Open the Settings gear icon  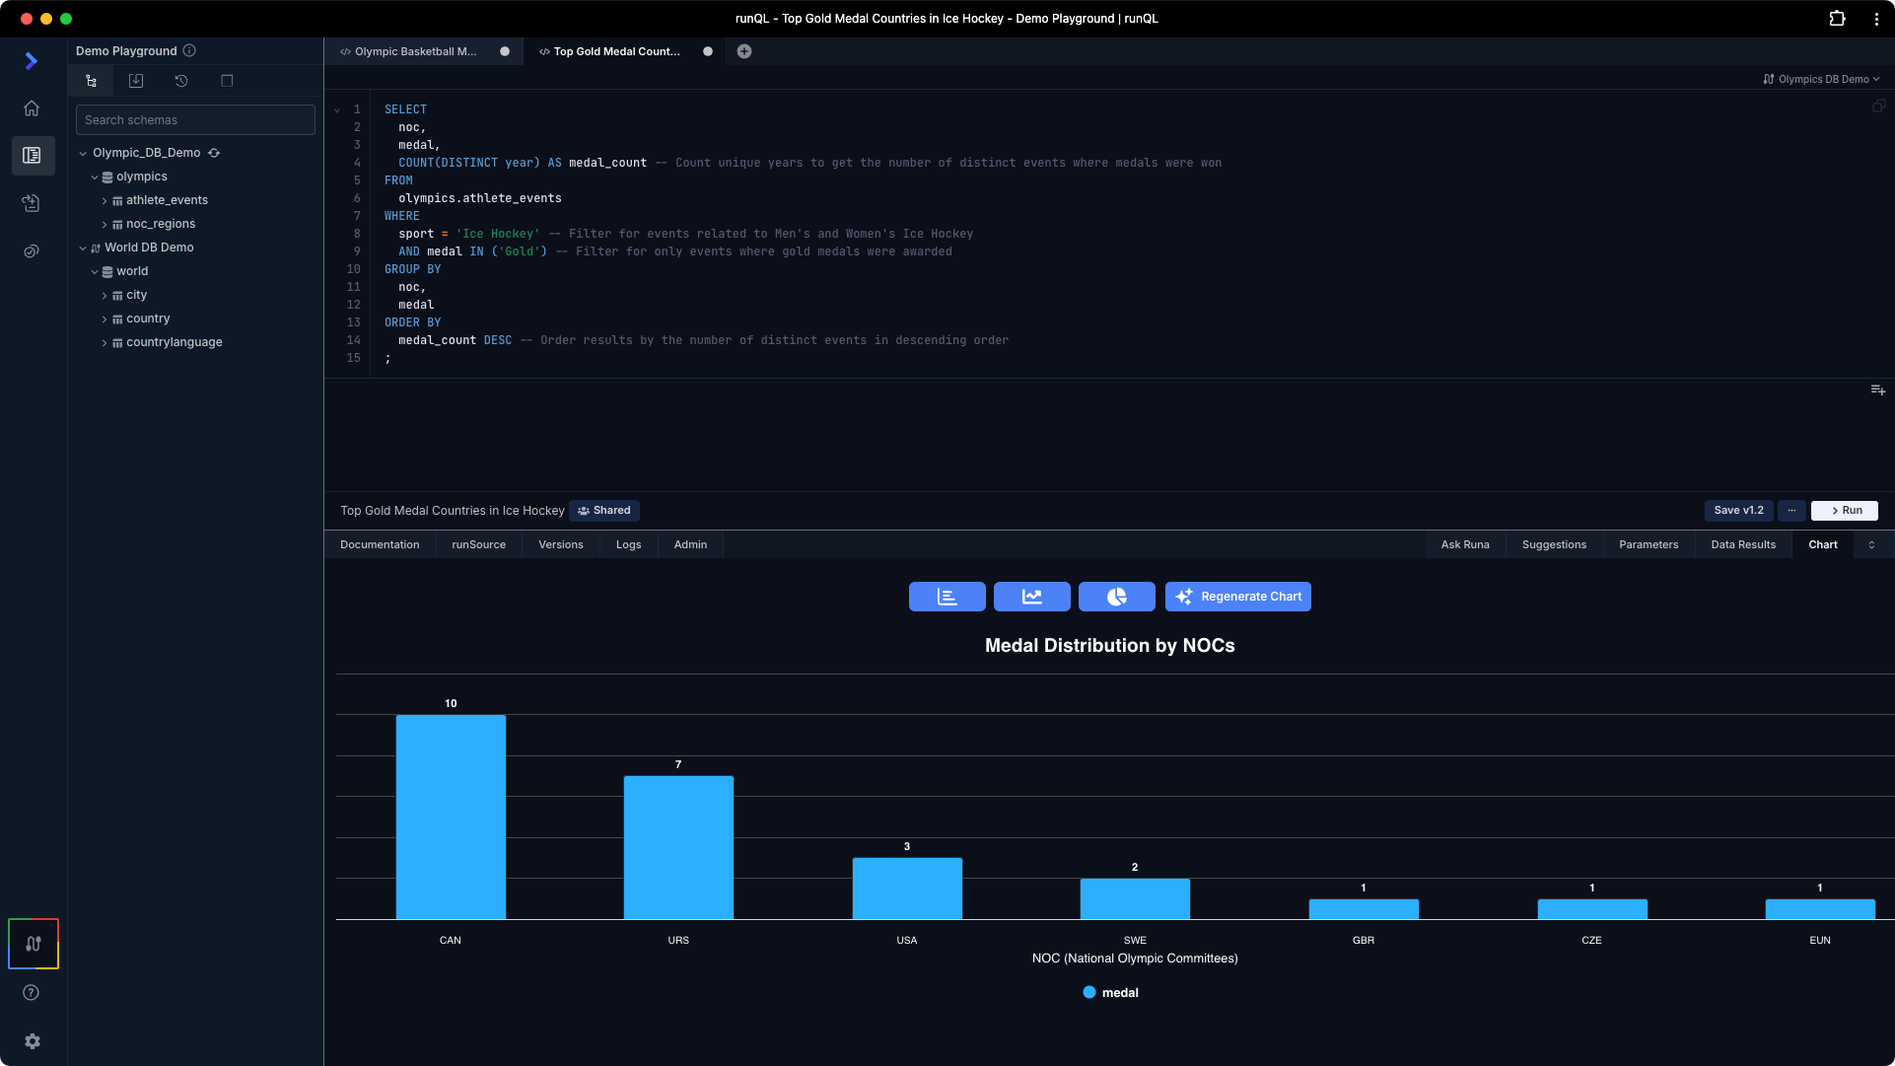[x=33, y=1041]
